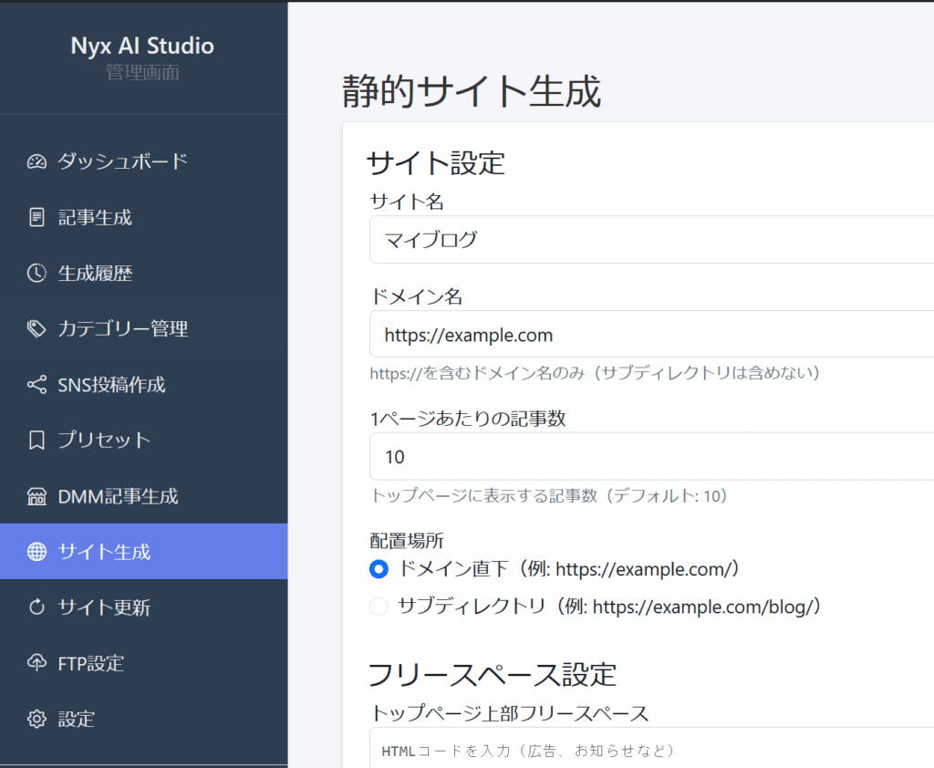
Task: Open the ダッシュボード menu item
Action: 143,161
